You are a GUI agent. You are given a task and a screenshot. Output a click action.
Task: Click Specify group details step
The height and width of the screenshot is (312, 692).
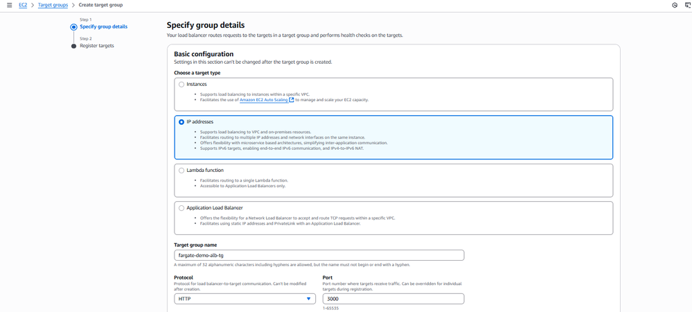click(x=103, y=27)
